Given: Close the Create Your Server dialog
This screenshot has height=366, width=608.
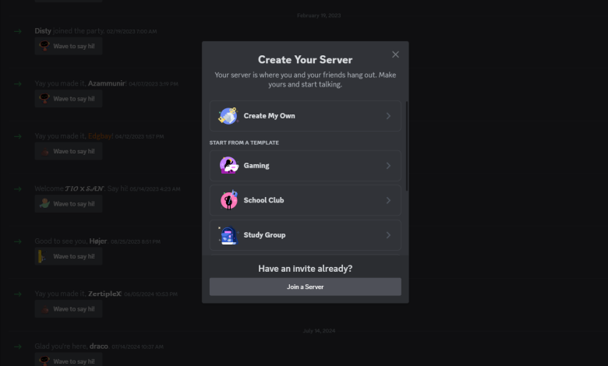Looking at the screenshot, I should pos(395,55).
